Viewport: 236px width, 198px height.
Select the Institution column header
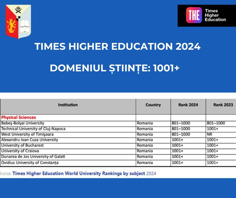[x=68, y=105]
